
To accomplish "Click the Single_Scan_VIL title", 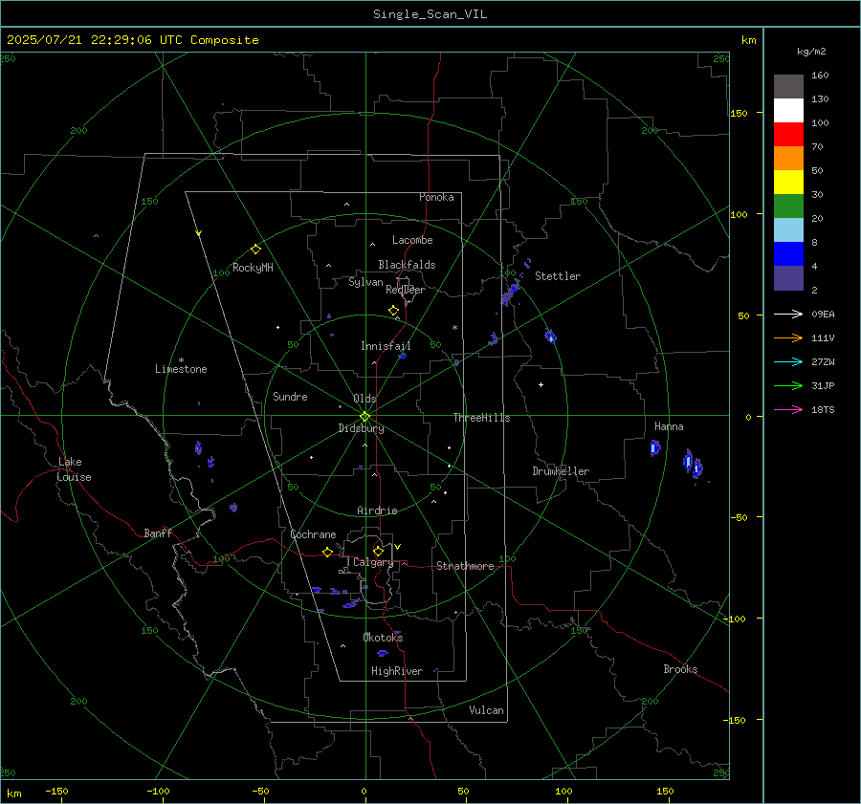I will pos(430,14).
